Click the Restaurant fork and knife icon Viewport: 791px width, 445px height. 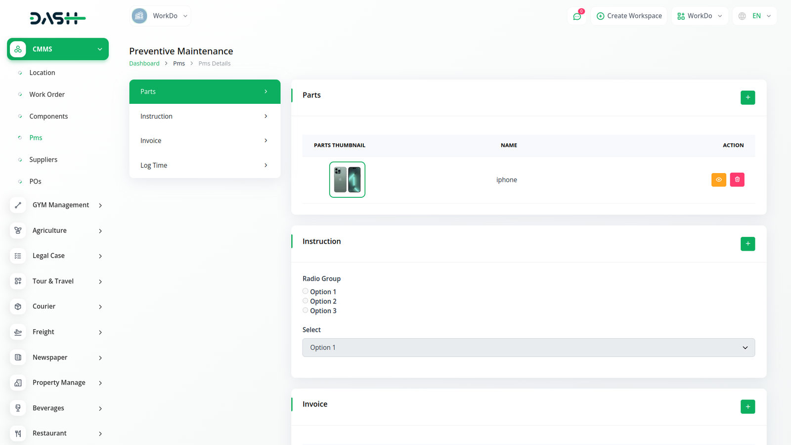coord(18,433)
